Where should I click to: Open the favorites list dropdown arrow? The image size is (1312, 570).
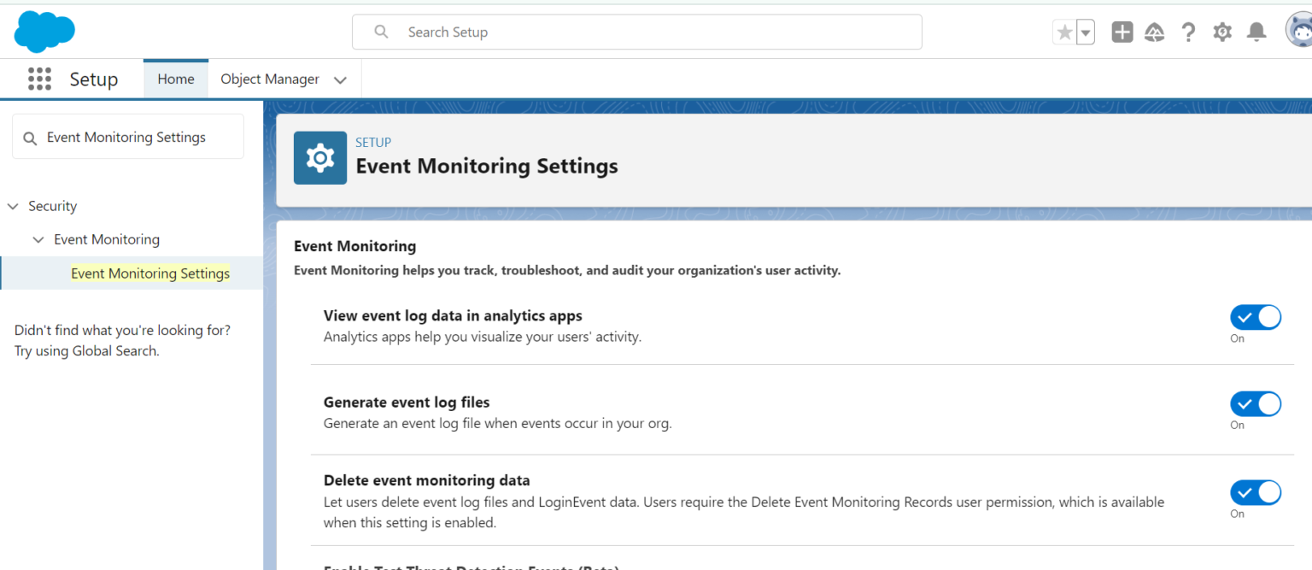(x=1084, y=31)
